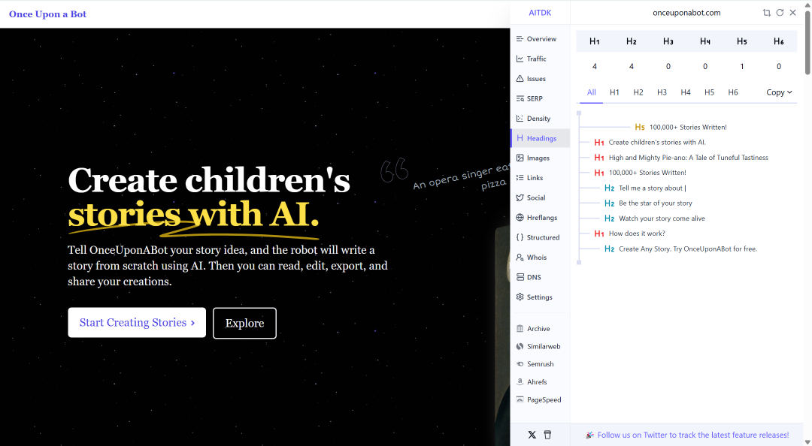Close the AITDK panel
This screenshot has width=812, height=446.
(x=793, y=13)
